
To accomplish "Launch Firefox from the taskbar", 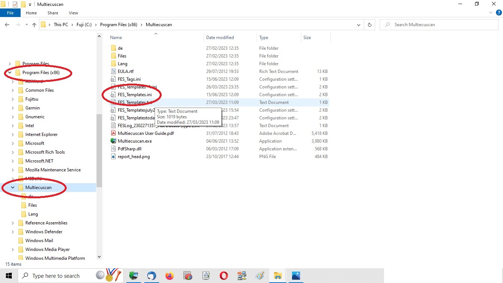I will 169,276.
